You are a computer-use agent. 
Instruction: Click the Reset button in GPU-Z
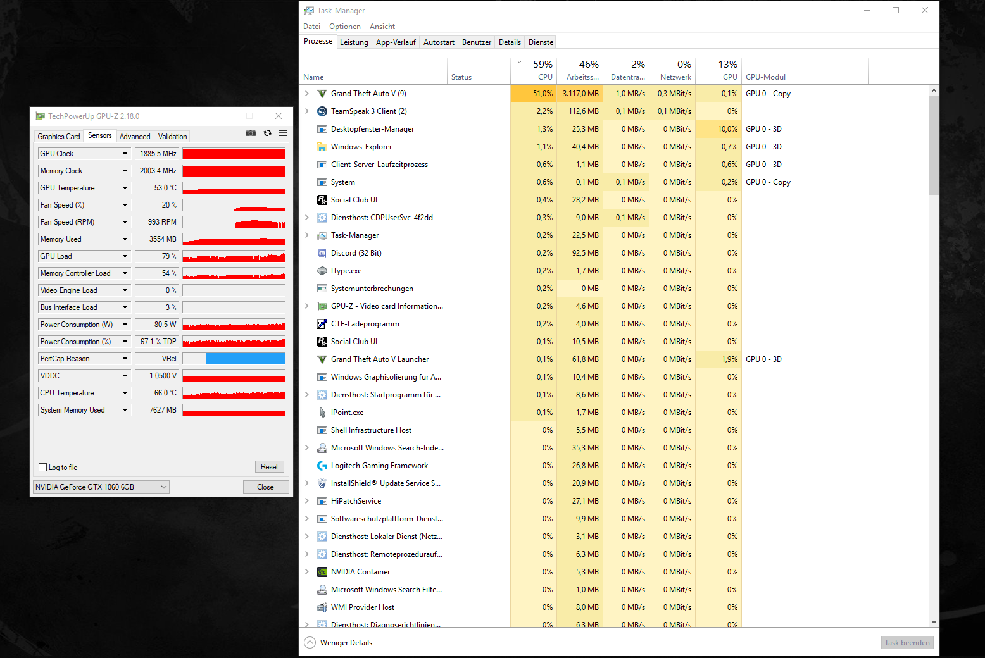270,467
